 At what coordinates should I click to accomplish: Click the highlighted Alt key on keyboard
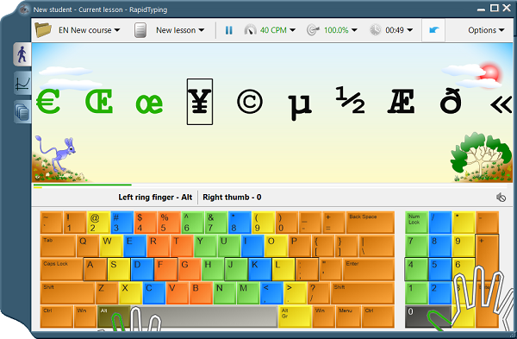pos(114,317)
